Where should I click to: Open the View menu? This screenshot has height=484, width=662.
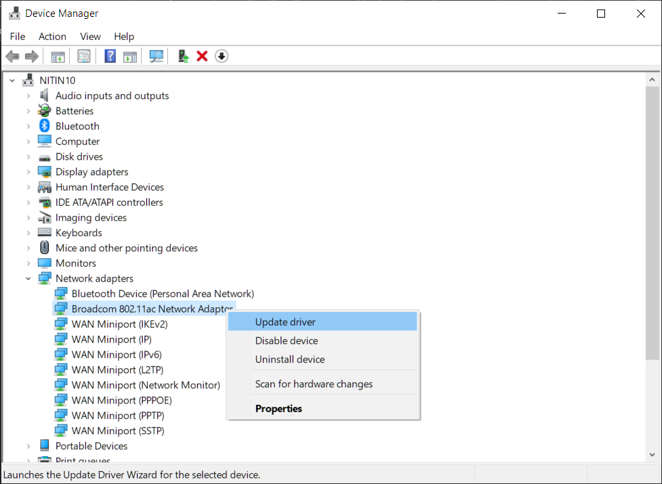pyautogui.click(x=90, y=37)
